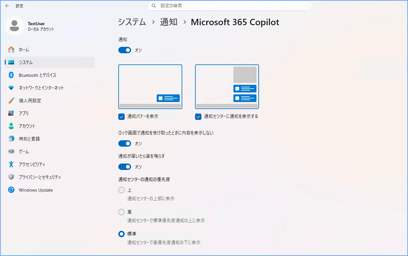Toggle 通知が届いたら音を鳴らす switch

point(125,167)
